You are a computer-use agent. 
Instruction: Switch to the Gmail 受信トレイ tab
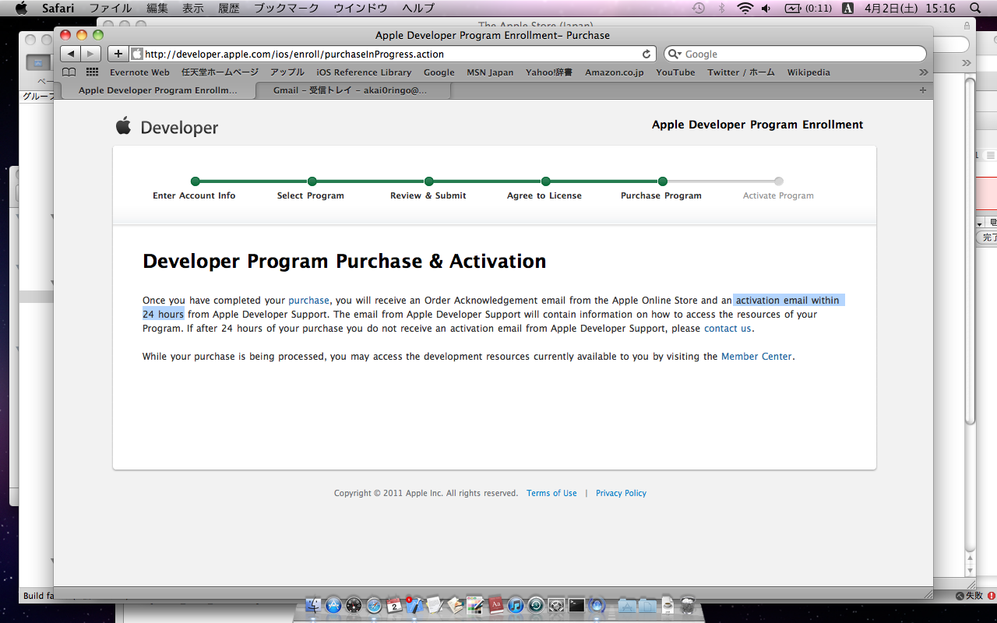tap(354, 90)
